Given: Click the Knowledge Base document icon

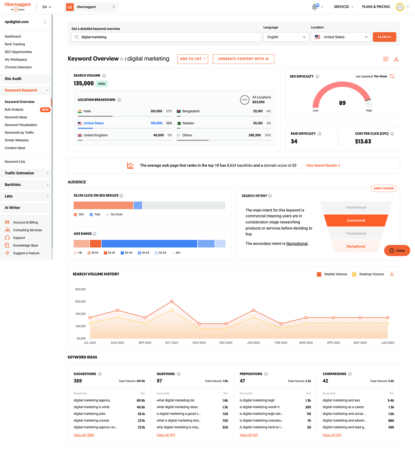Looking at the screenshot, I should click(x=7, y=245).
